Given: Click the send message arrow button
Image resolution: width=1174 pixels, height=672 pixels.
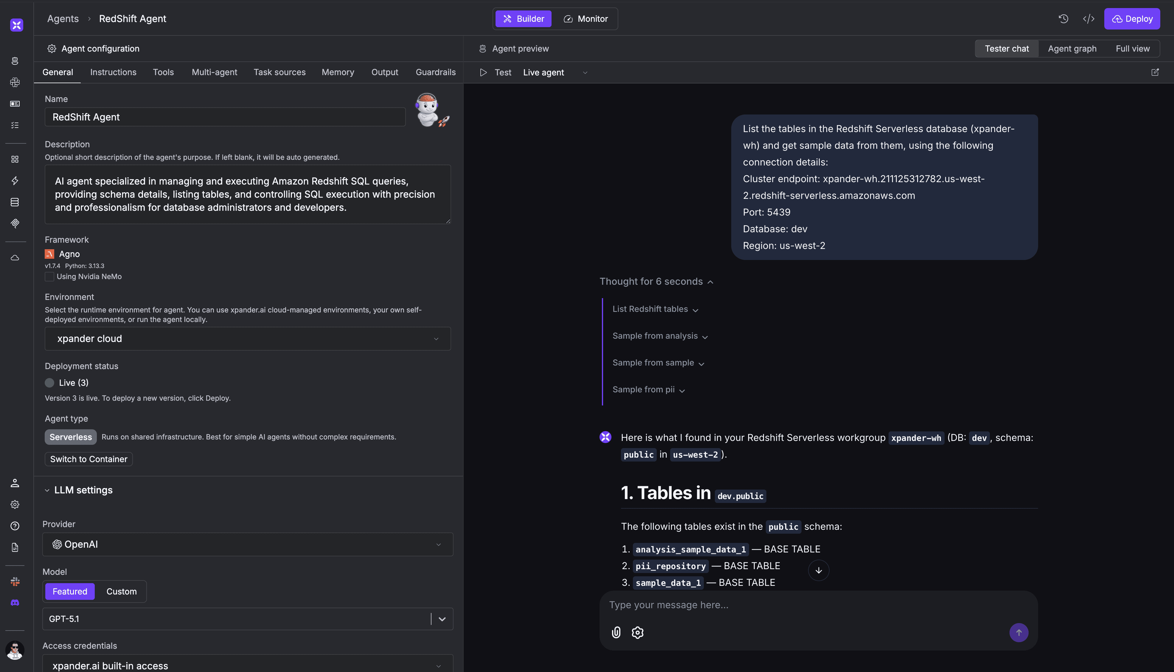Looking at the screenshot, I should coord(1018,632).
